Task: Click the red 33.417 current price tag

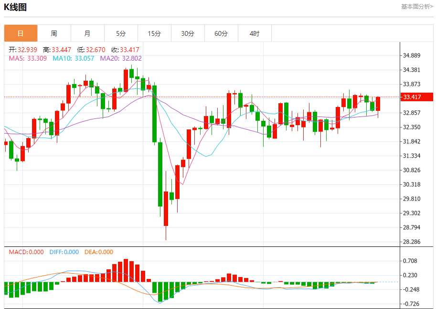Action: [x=417, y=97]
